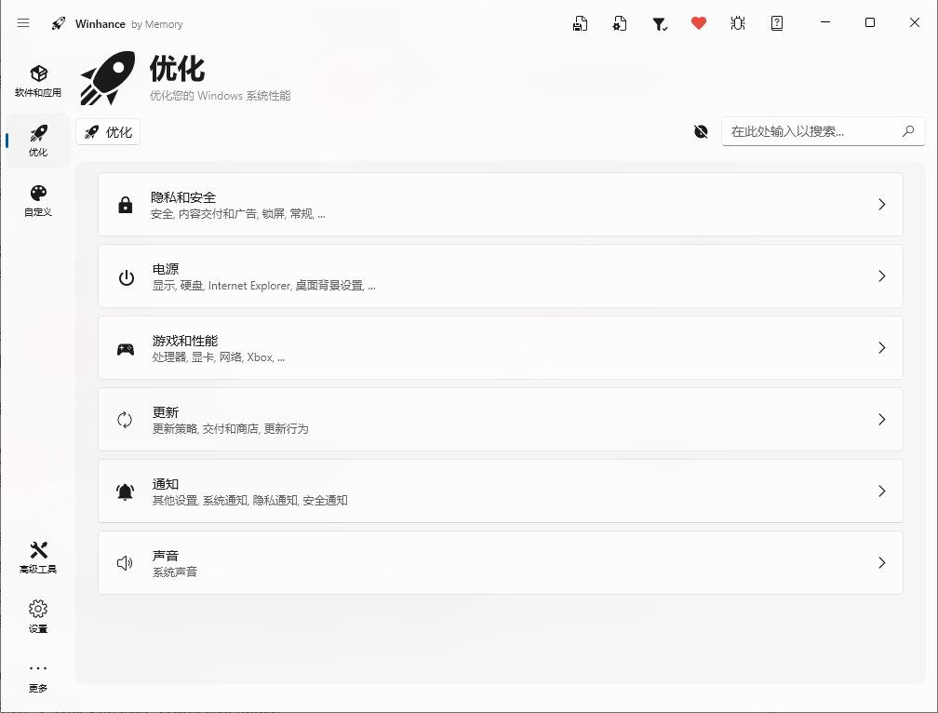This screenshot has height=713, width=938.
Task: Click the red heart donation icon
Action: click(699, 22)
